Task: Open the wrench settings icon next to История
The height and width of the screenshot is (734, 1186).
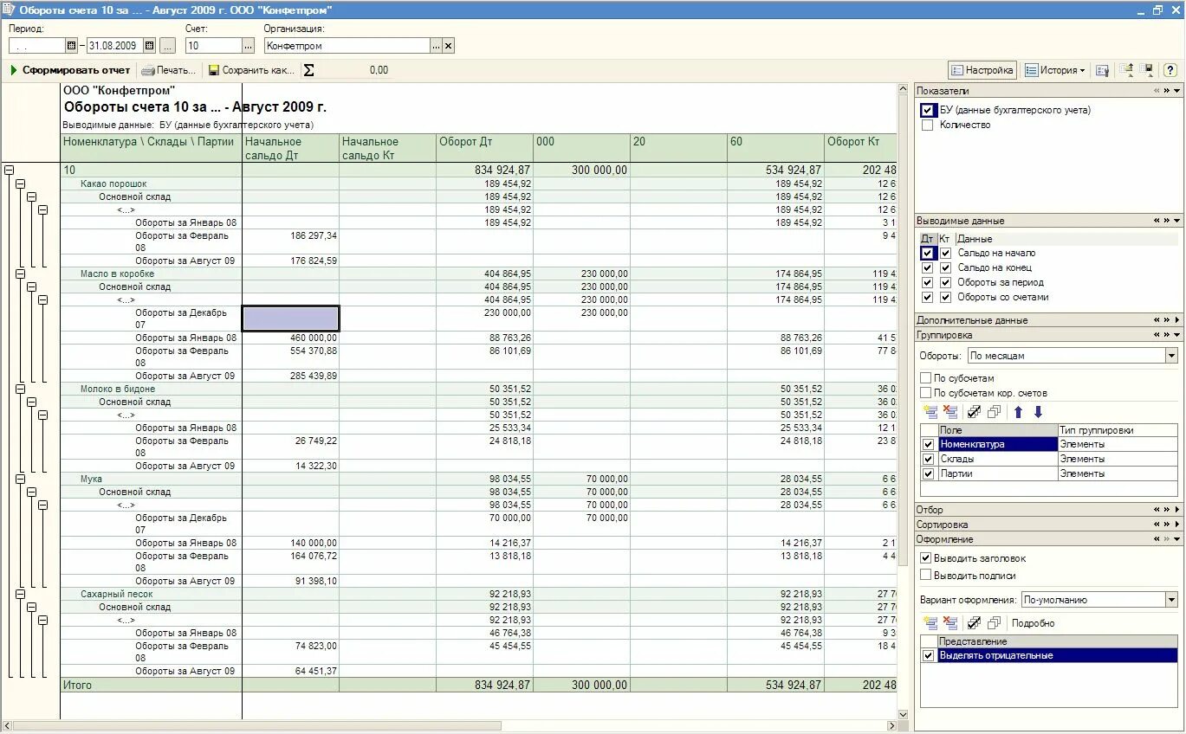Action: (1102, 70)
